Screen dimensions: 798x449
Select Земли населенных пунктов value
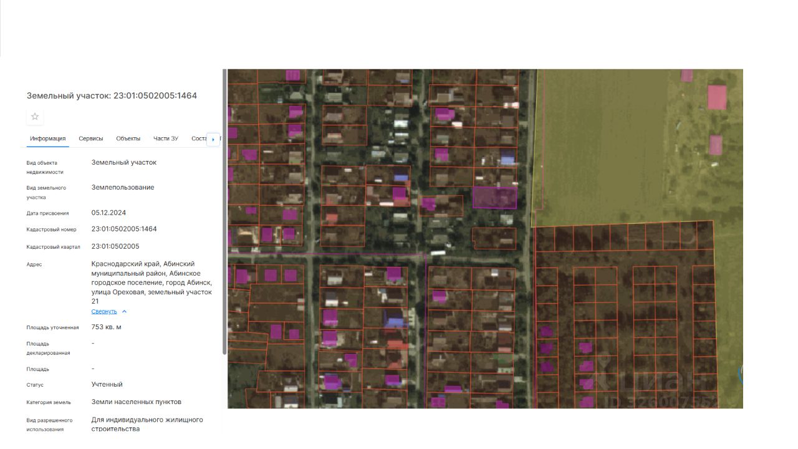(x=137, y=402)
